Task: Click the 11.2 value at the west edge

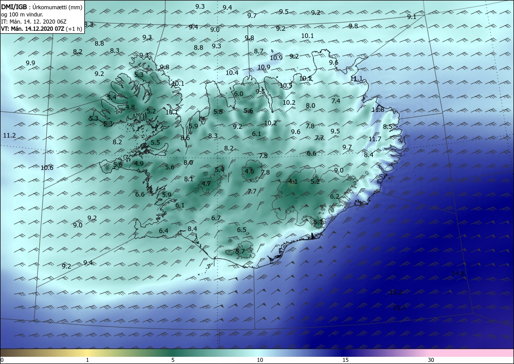Action: pos(9,135)
